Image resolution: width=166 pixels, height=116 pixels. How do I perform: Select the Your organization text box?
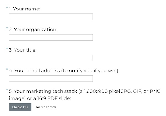tap(51, 37)
